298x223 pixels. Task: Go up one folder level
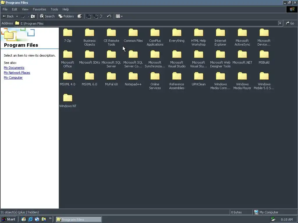(x=33, y=16)
